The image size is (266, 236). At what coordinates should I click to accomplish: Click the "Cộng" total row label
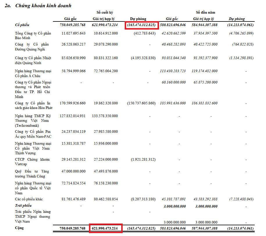point(19,228)
